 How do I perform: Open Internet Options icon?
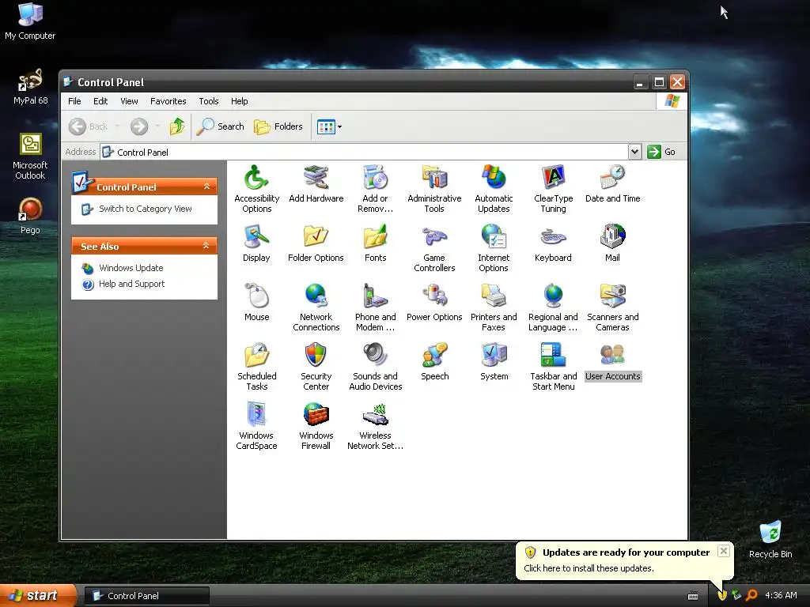click(494, 247)
